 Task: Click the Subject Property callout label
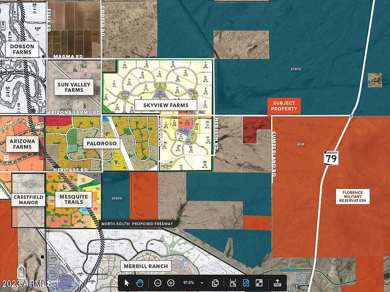[284, 106]
